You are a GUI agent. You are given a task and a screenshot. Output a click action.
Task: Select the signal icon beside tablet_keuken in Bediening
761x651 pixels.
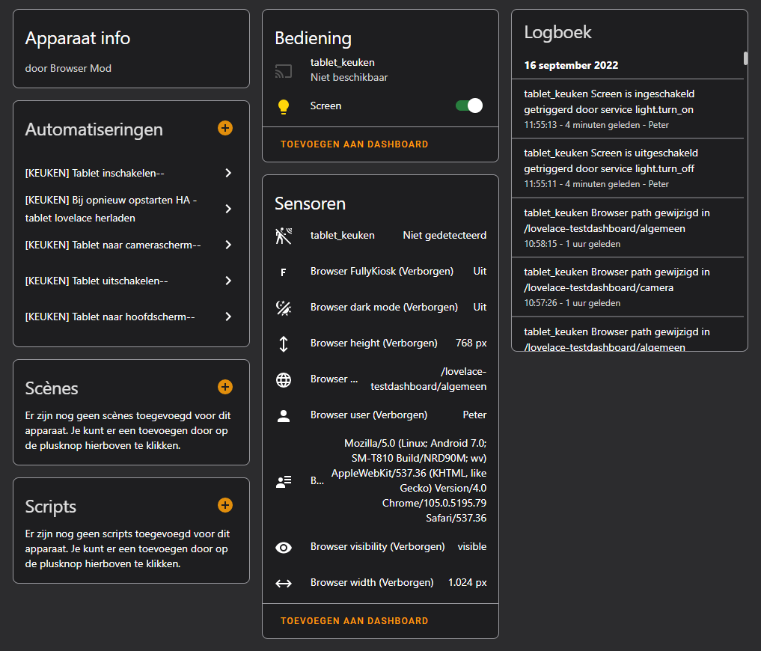[284, 69]
